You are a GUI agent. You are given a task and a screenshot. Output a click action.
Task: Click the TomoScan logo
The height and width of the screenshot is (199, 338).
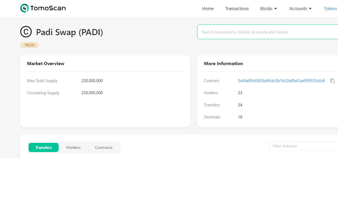[43, 8]
